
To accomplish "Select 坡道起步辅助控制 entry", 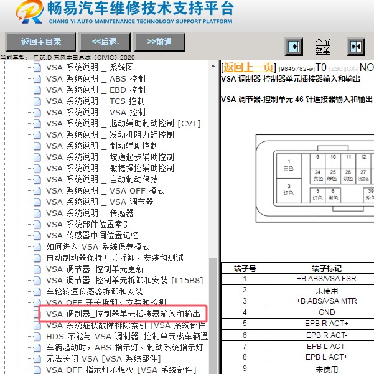I will pyautogui.click(x=110, y=157).
